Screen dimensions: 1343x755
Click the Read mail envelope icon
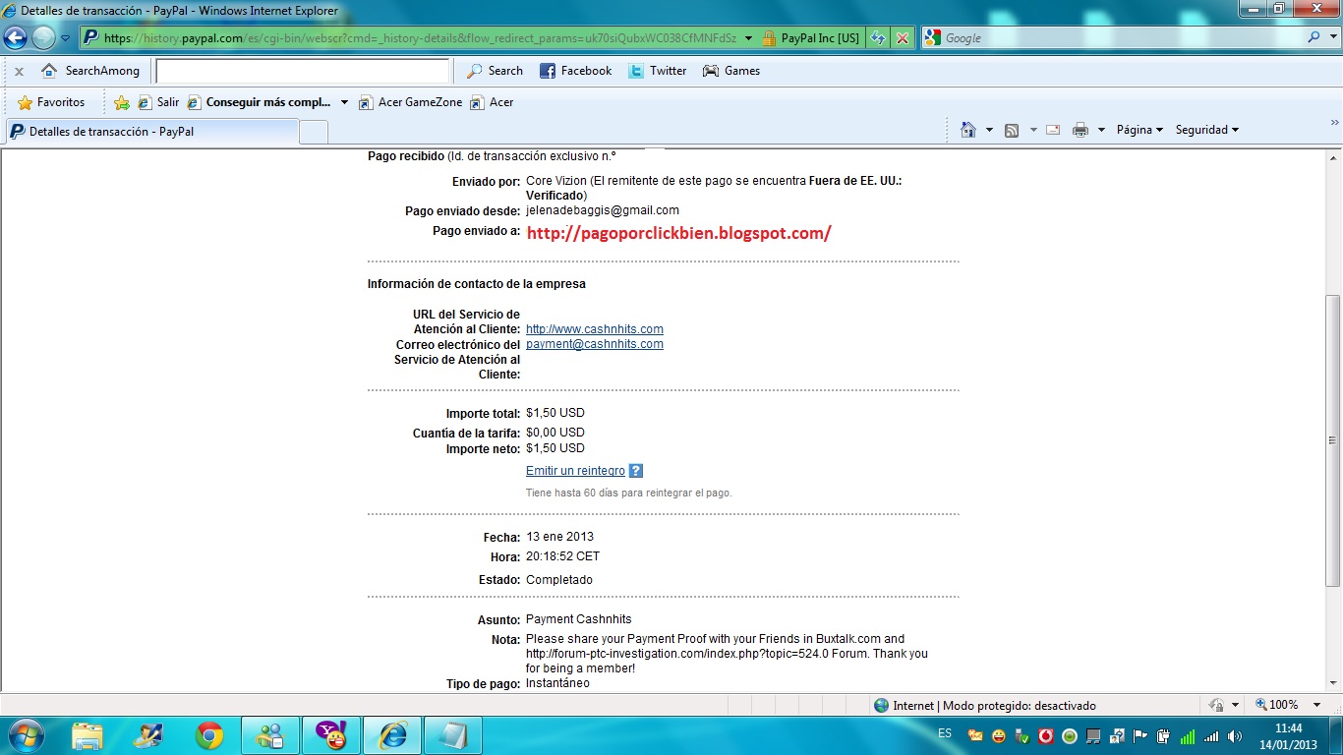1053,130
